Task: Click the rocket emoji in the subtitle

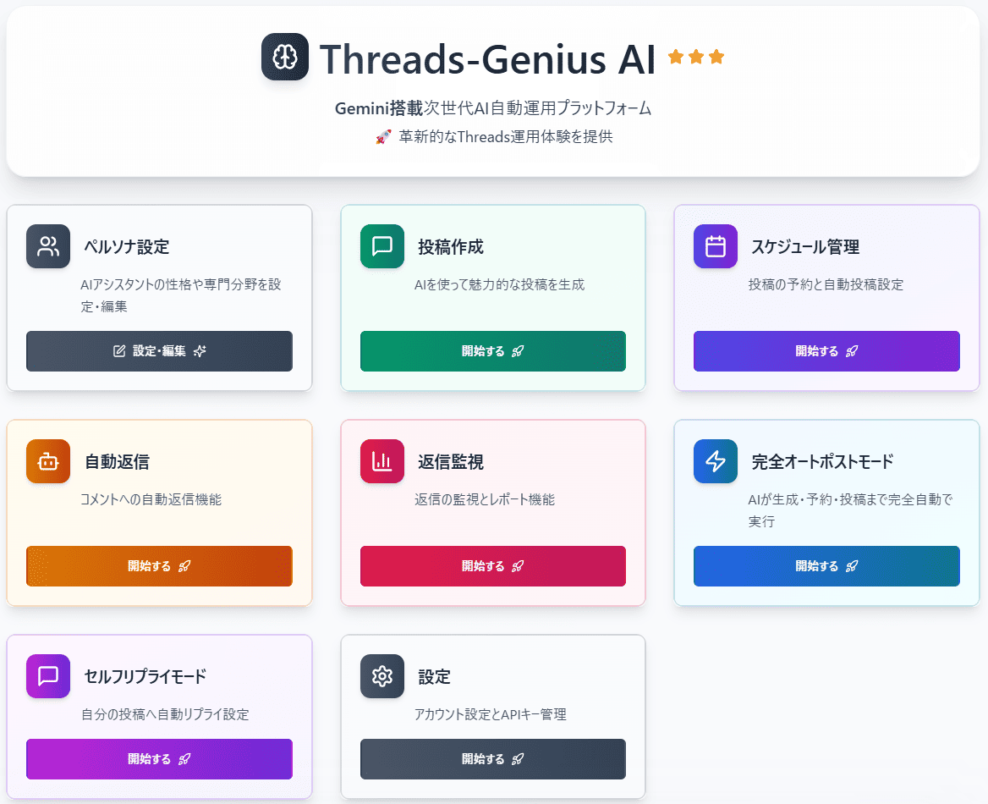Action: (385, 135)
